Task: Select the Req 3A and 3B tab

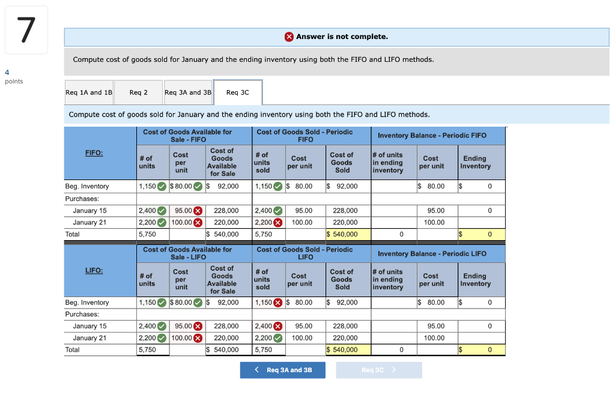Action: click(189, 92)
